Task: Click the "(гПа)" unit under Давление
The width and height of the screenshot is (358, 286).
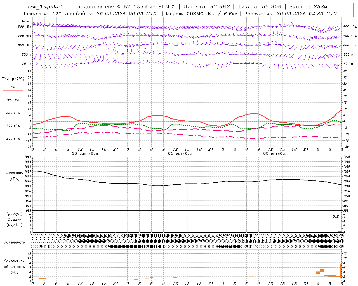Action: click(15, 179)
